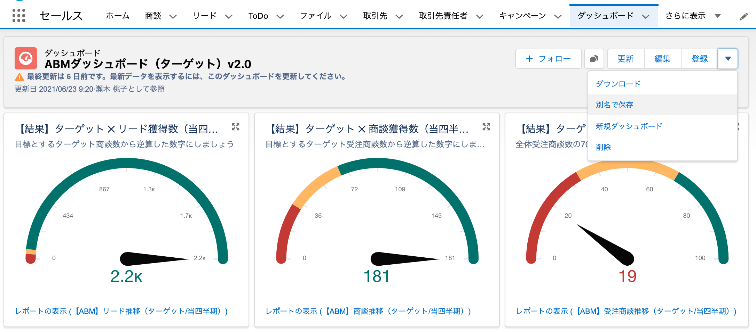Open the 商談 tab dropdown chevron
The image size is (756, 332).
(x=173, y=16)
